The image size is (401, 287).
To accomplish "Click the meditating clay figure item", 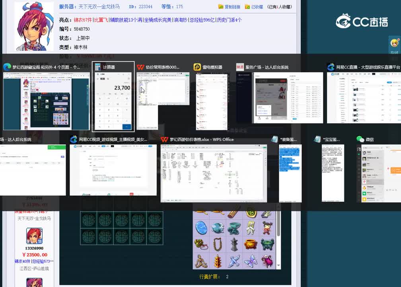I will coord(201,261).
